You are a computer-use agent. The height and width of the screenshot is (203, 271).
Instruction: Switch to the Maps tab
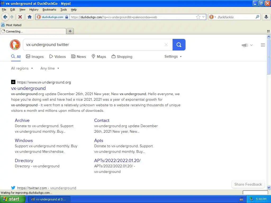click(x=99, y=57)
